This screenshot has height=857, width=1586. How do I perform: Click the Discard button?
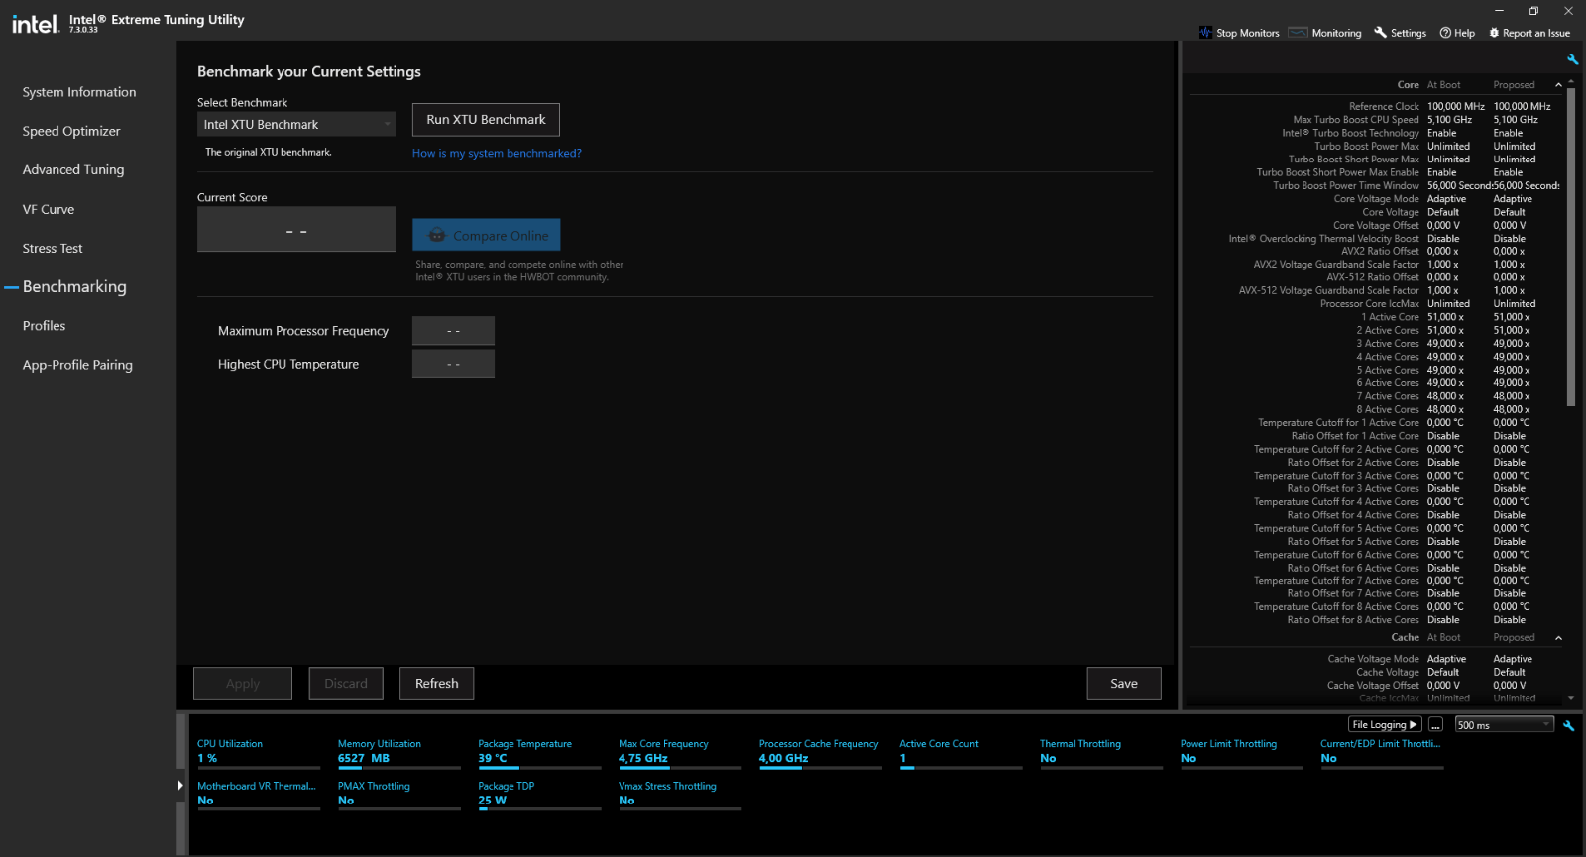click(x=346, y=684)
